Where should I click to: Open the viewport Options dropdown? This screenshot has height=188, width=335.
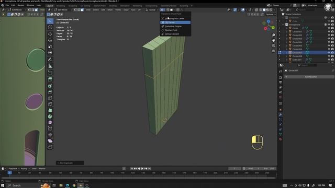tap(271, 15)
